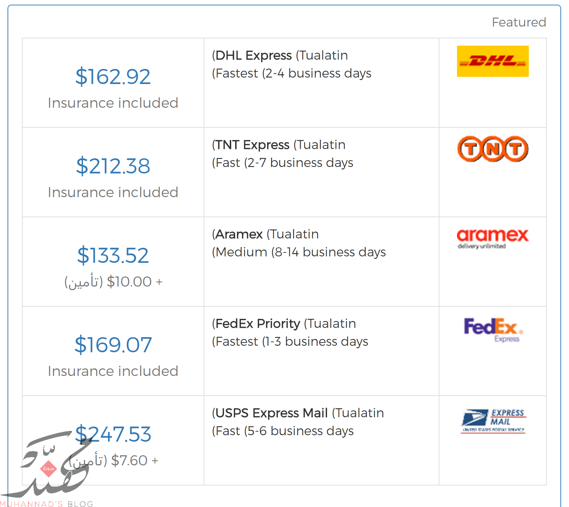Viewport: 569px width, 507px height.
Task: Choose FedEx Priority (Tualatin) option
Action: point(284,324)
